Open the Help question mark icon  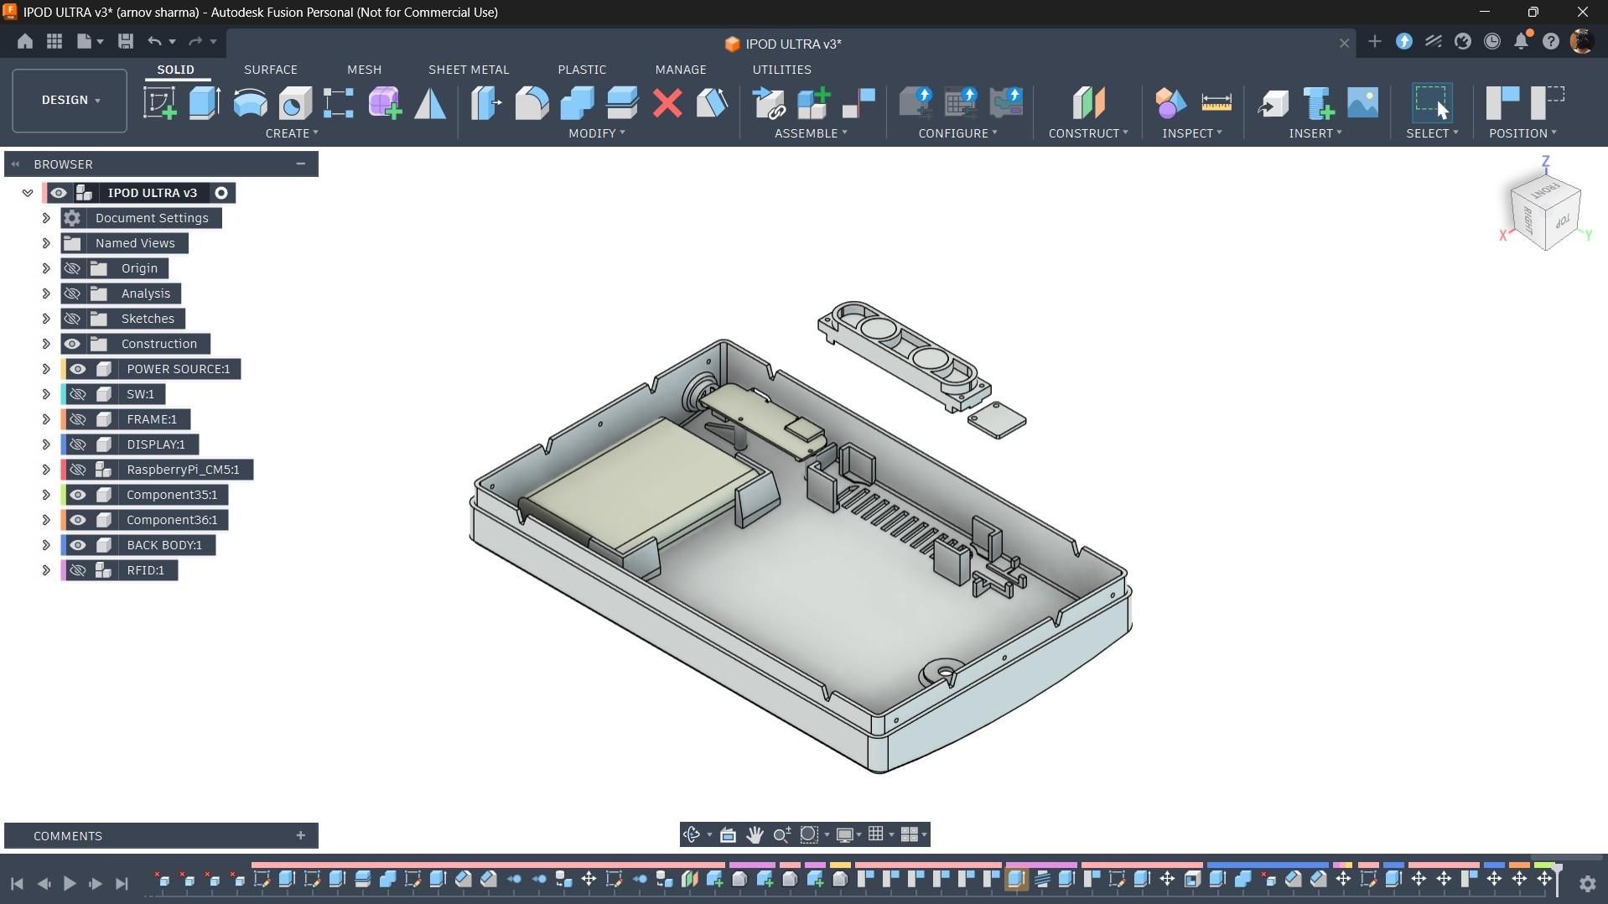pos(1551,41)
